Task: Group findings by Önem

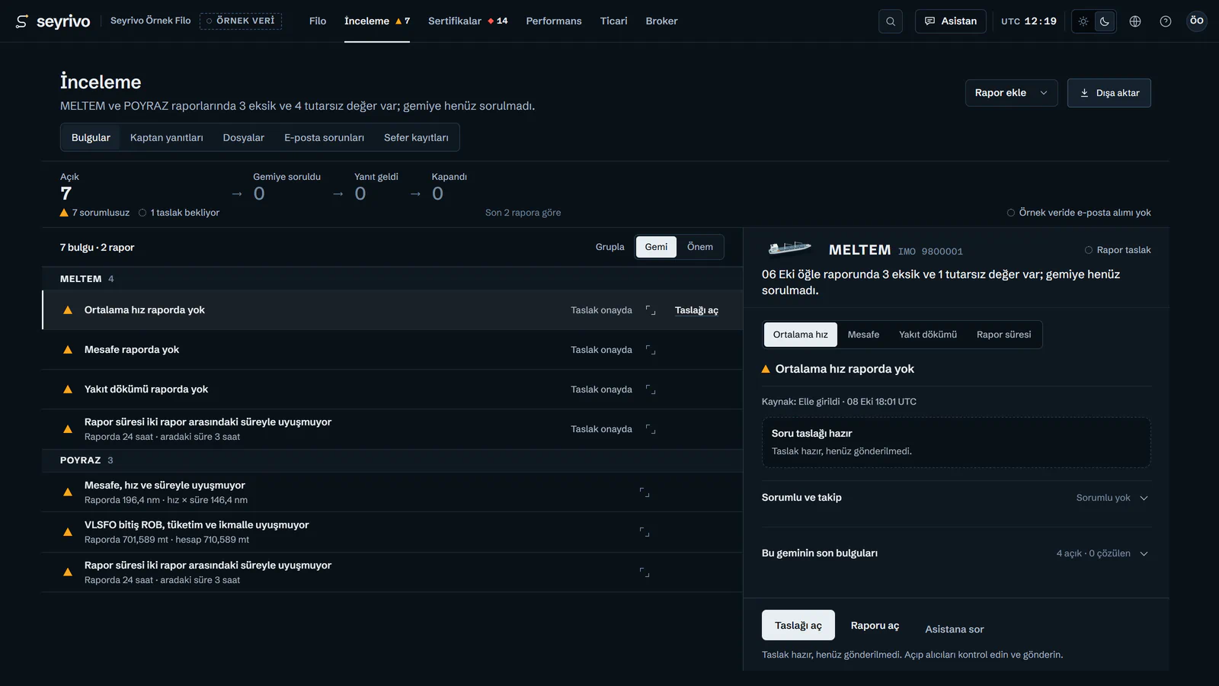Action: pos(700,247)
